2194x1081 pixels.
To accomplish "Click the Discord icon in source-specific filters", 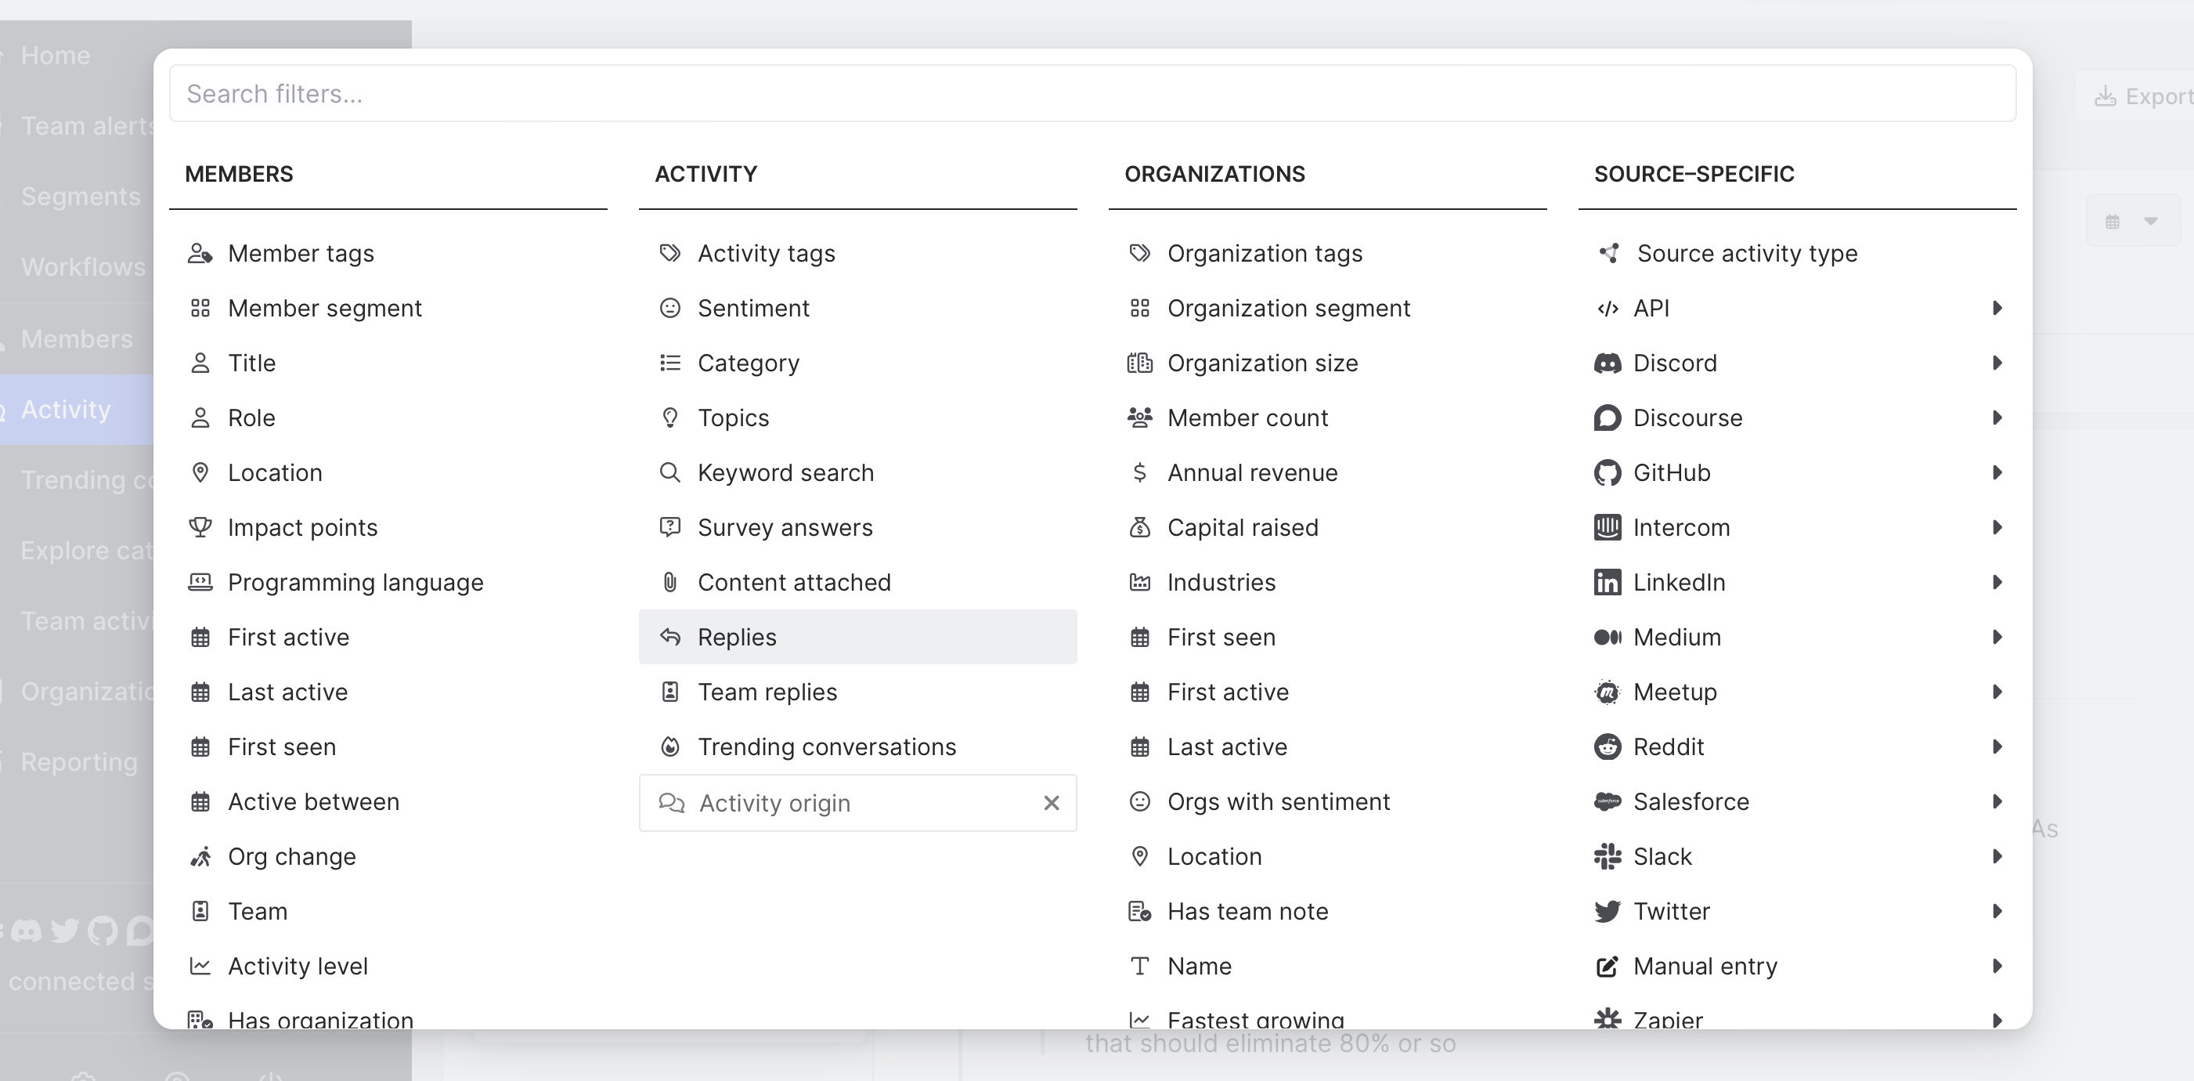I will (1608, 363).
